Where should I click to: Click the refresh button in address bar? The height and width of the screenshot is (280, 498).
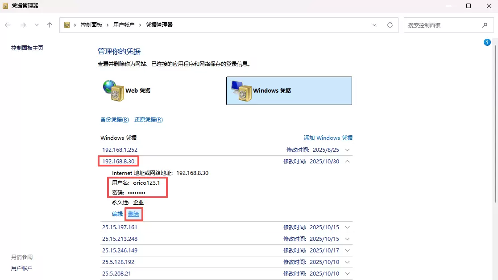pos(390,25)
